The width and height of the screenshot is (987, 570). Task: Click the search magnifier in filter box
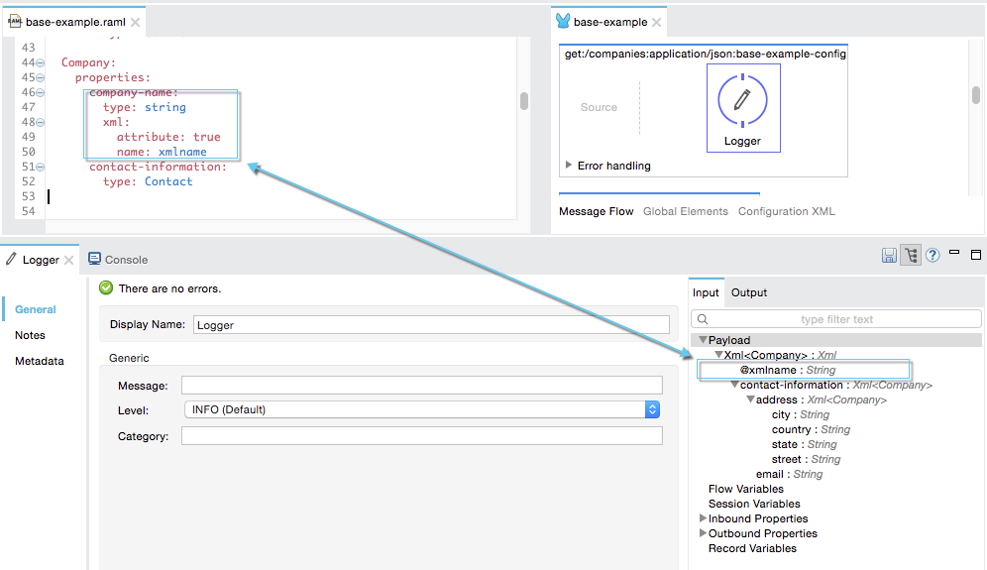[703, 319]
